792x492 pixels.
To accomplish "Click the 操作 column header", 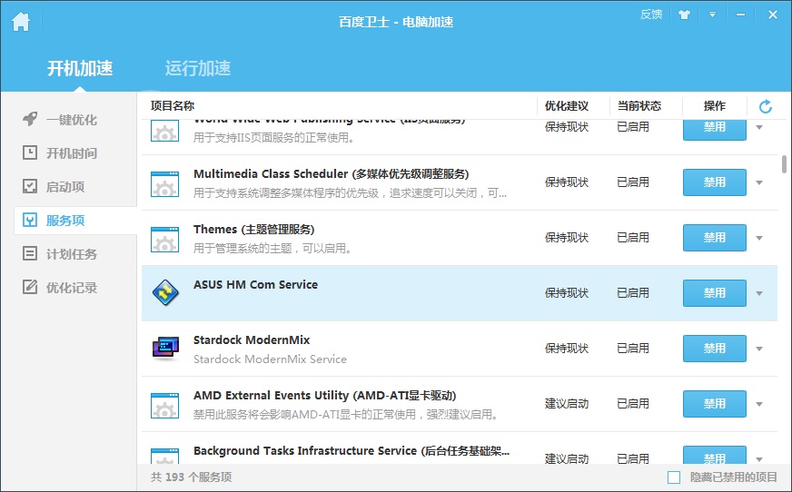I will point(714,106).
